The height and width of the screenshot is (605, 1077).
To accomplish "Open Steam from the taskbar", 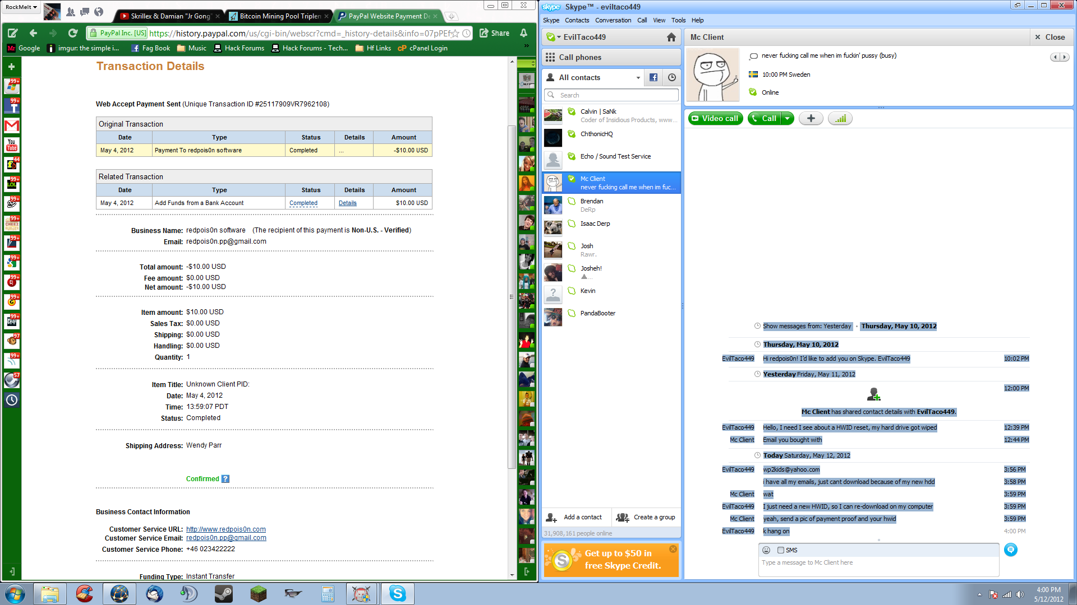I will tap(223, 594).
